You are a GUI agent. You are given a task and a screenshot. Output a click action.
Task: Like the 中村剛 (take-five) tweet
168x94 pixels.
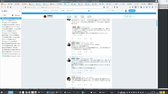[85, 85]
